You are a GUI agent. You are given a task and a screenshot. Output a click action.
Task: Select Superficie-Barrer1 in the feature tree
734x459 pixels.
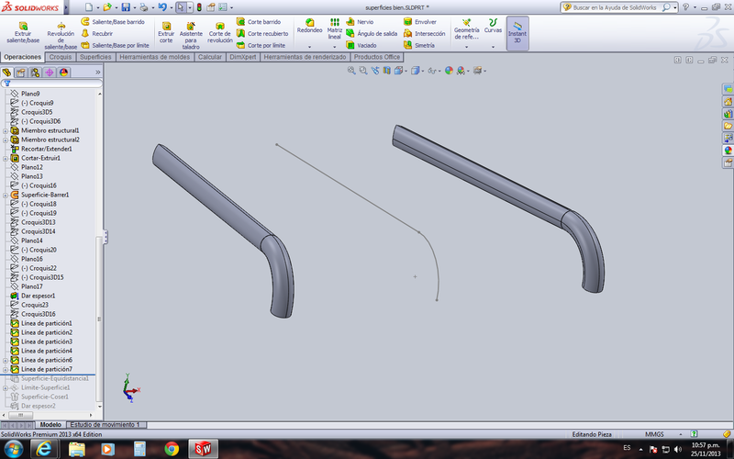click(45, 195)
